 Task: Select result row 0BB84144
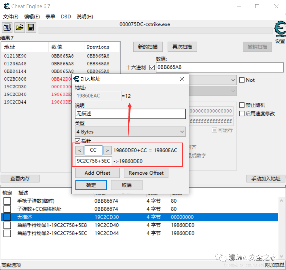[x=61, y=71]
